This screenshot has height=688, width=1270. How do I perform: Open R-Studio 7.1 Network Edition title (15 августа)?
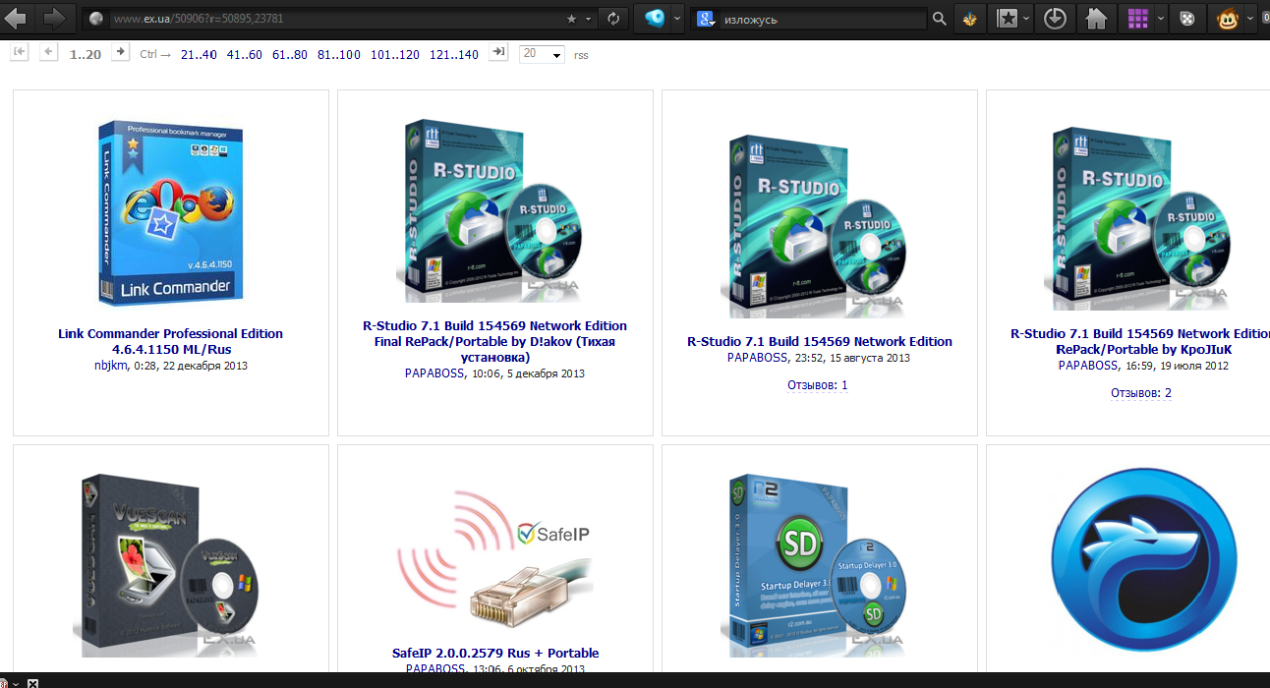[820, 342]
